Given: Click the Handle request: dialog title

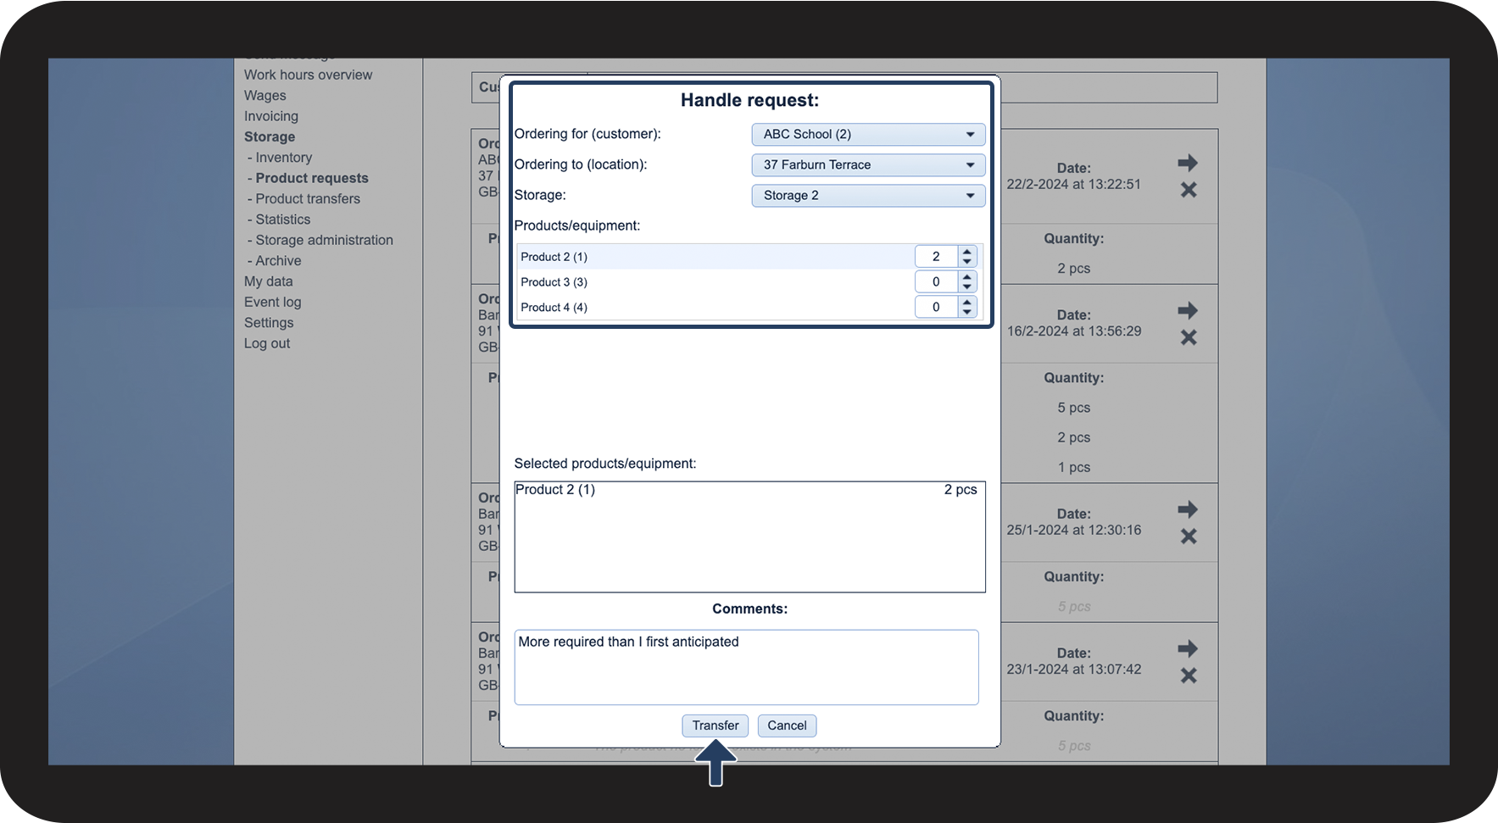Looking at the screenshot, I should [750, 100].
